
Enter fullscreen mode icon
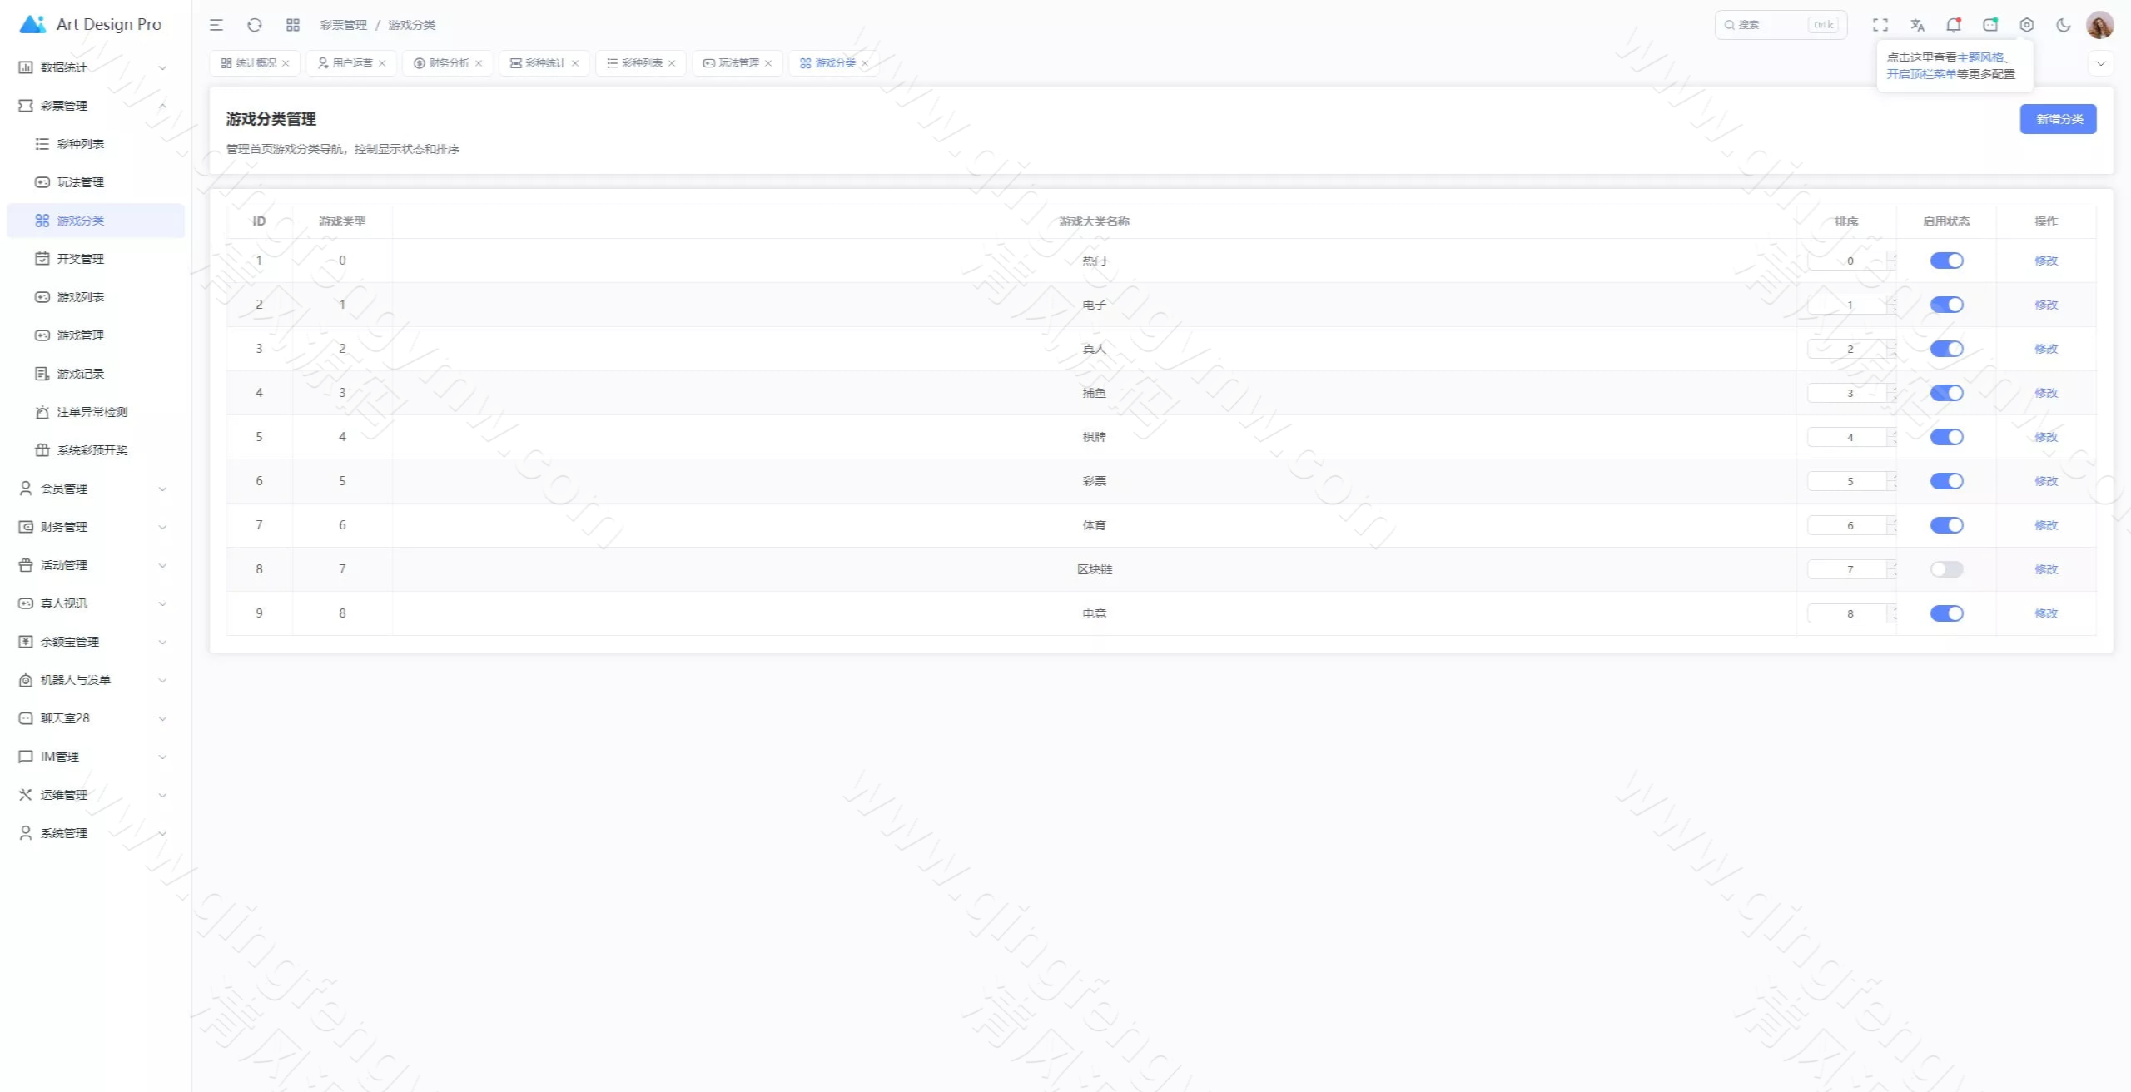point(1880,25)
